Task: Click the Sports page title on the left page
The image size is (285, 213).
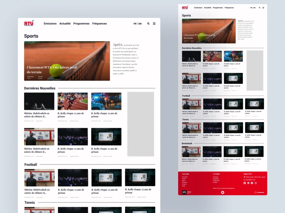Action: click(31, 36)
